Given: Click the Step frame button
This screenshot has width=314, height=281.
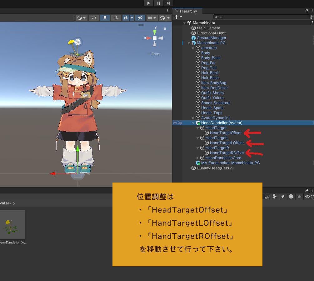Looking at the screenshot, I should click(168, 3).
